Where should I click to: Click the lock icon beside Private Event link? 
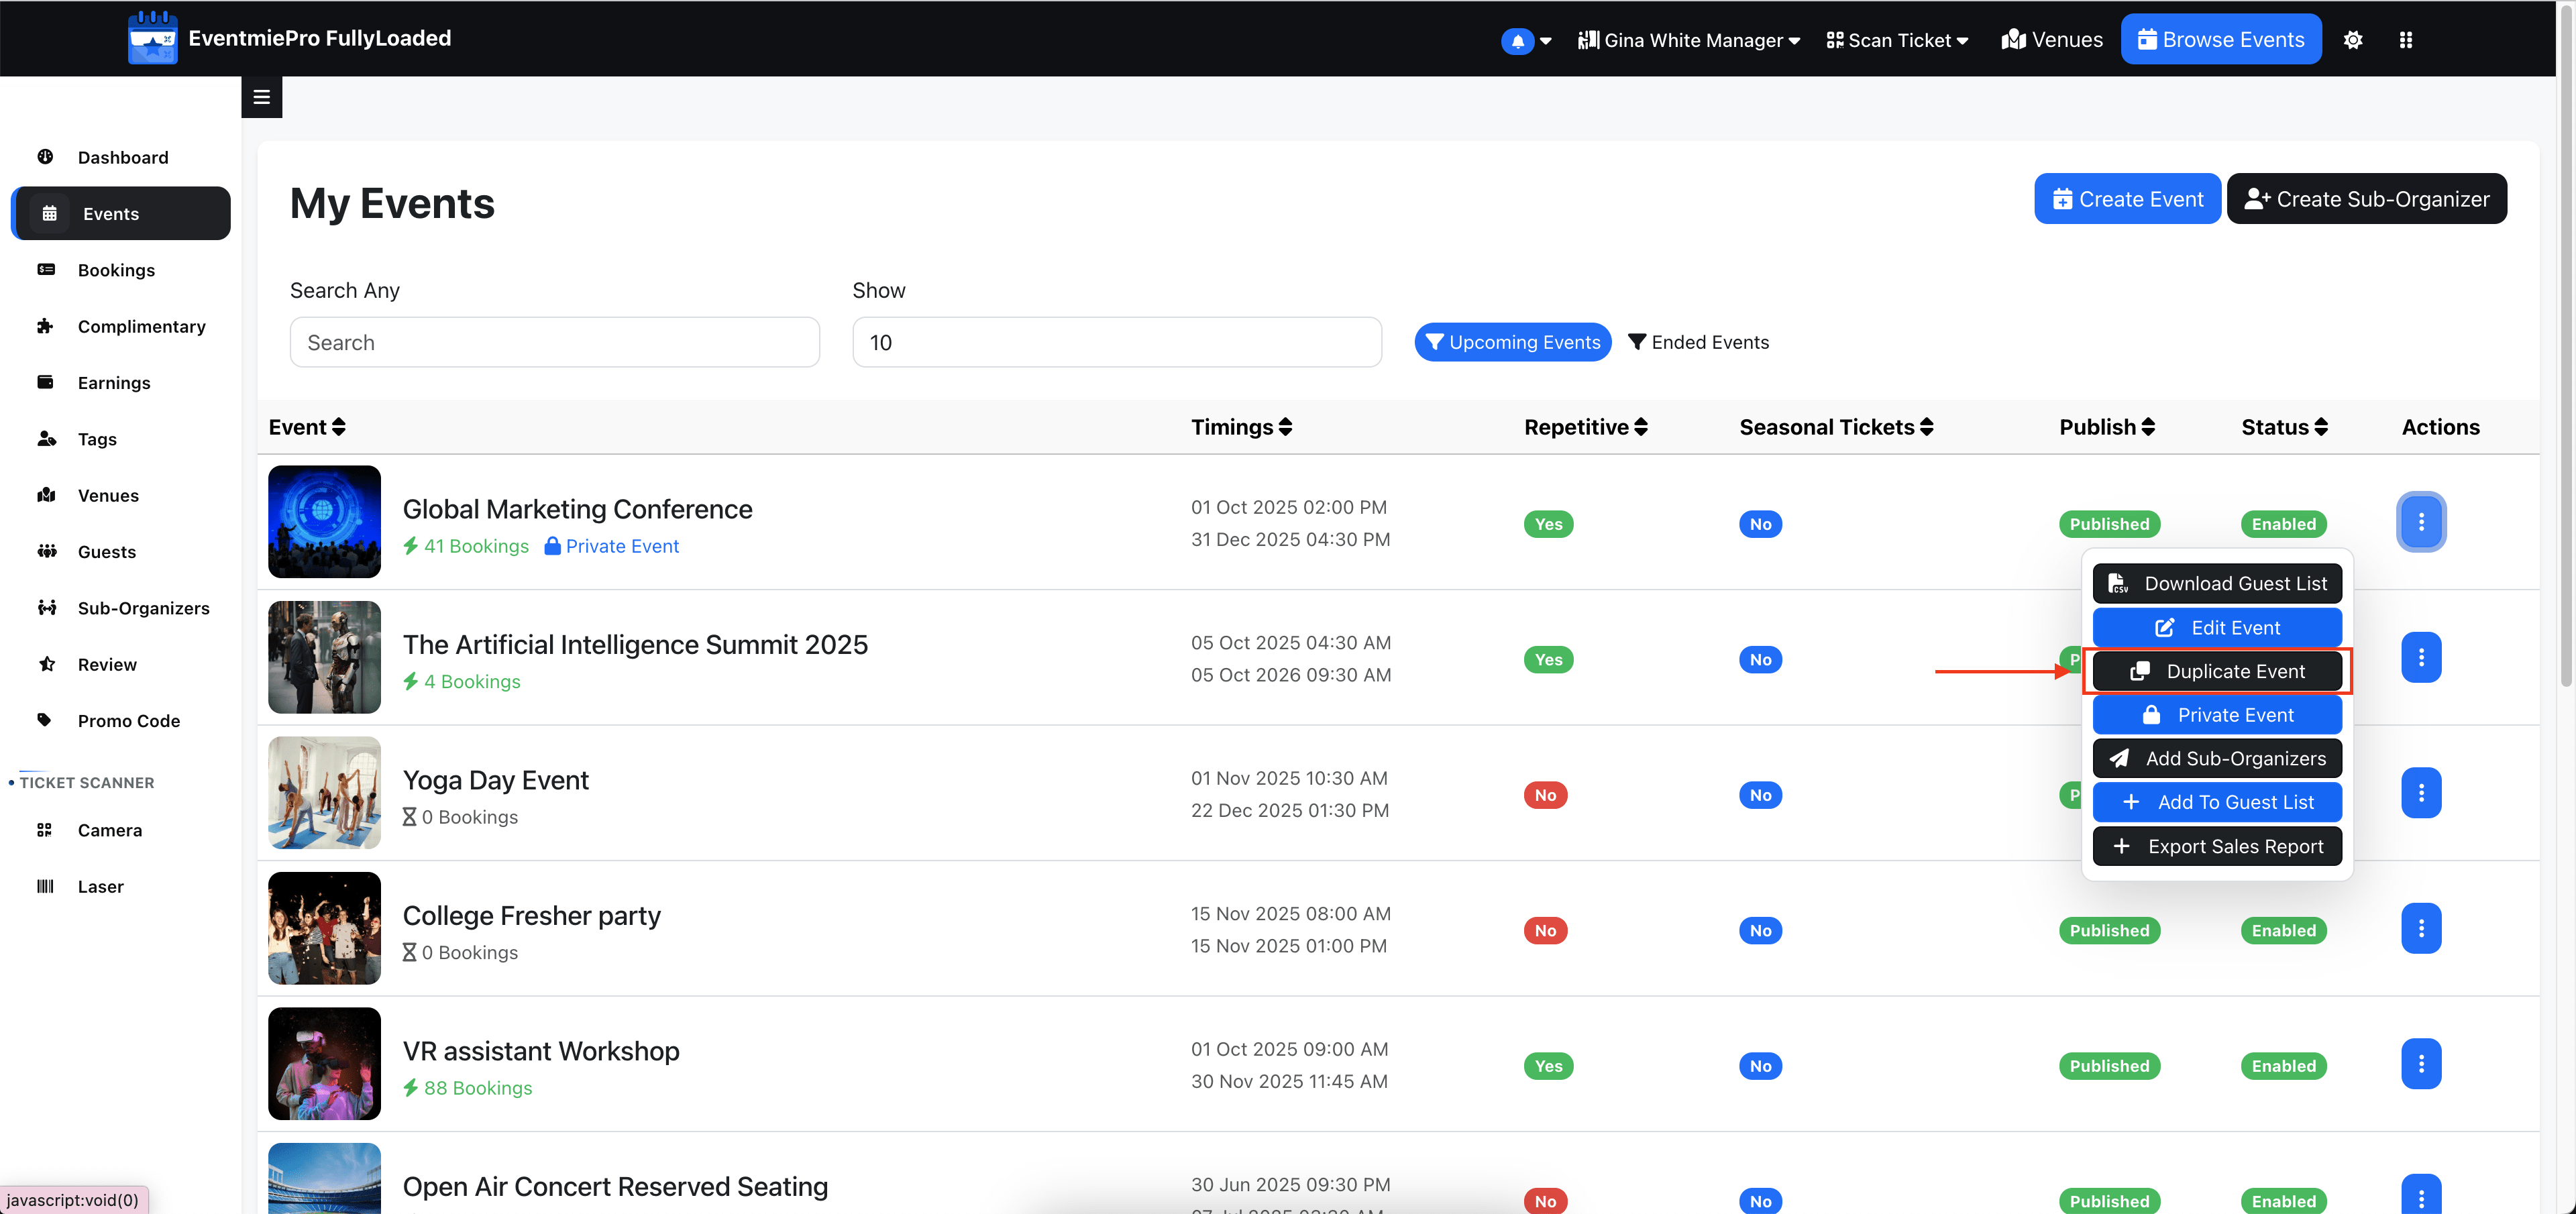pos(552,546)
